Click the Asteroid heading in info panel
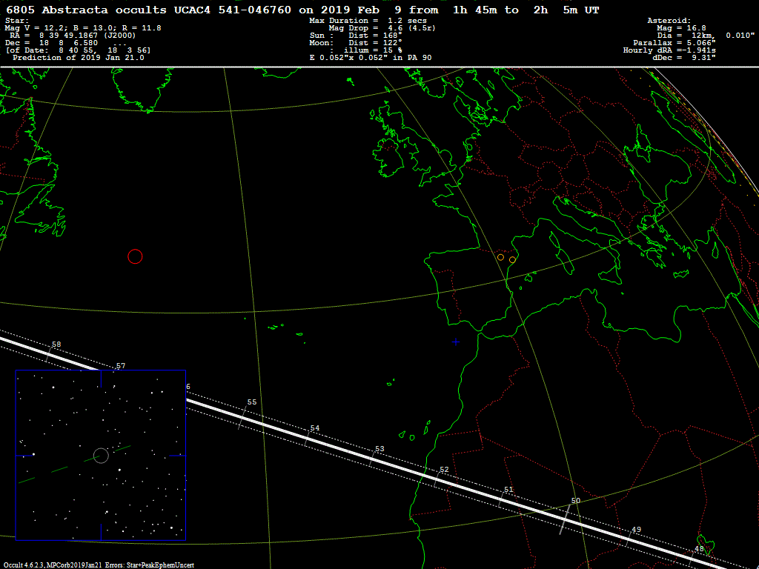 pos(669,21)
